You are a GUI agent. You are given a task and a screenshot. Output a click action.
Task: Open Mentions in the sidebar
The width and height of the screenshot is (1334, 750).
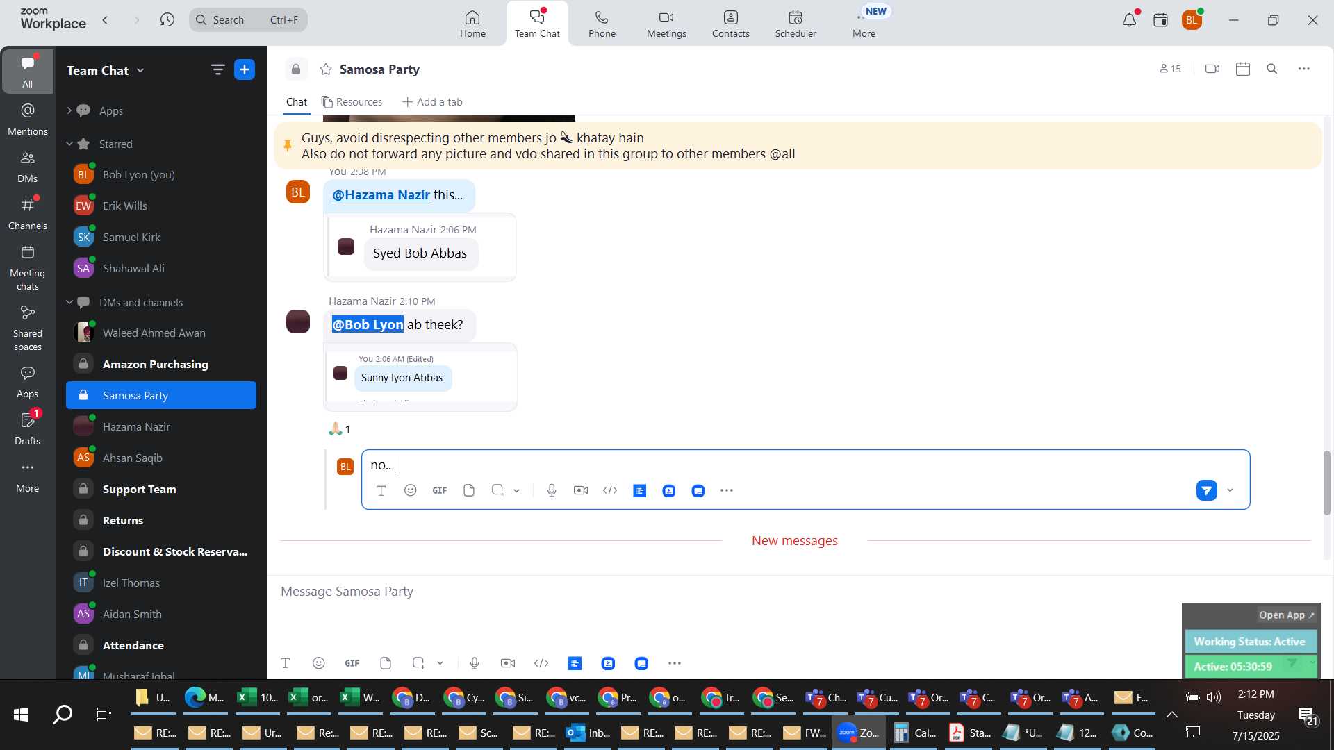[x=28, y=119]
